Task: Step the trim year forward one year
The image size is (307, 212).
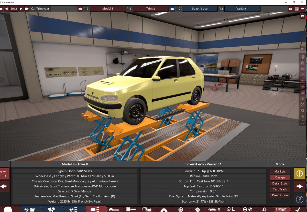Action: (x=21, y=9)
